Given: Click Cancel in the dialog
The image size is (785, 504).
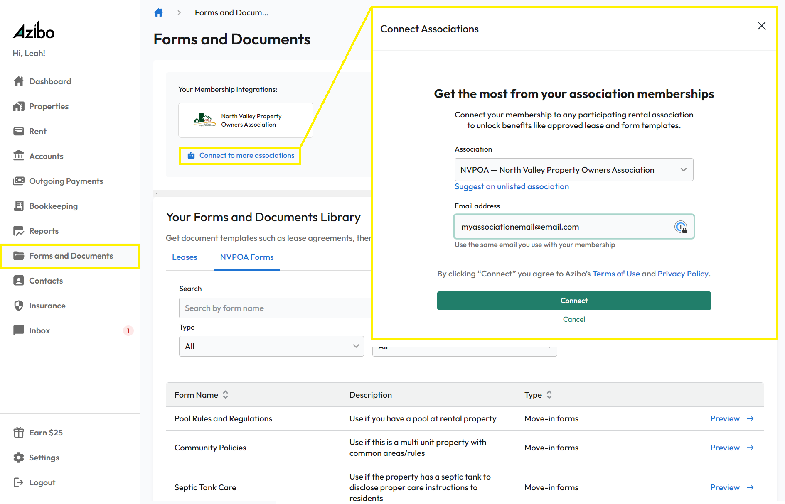Looking at the screenshot, I should point(574,319).
